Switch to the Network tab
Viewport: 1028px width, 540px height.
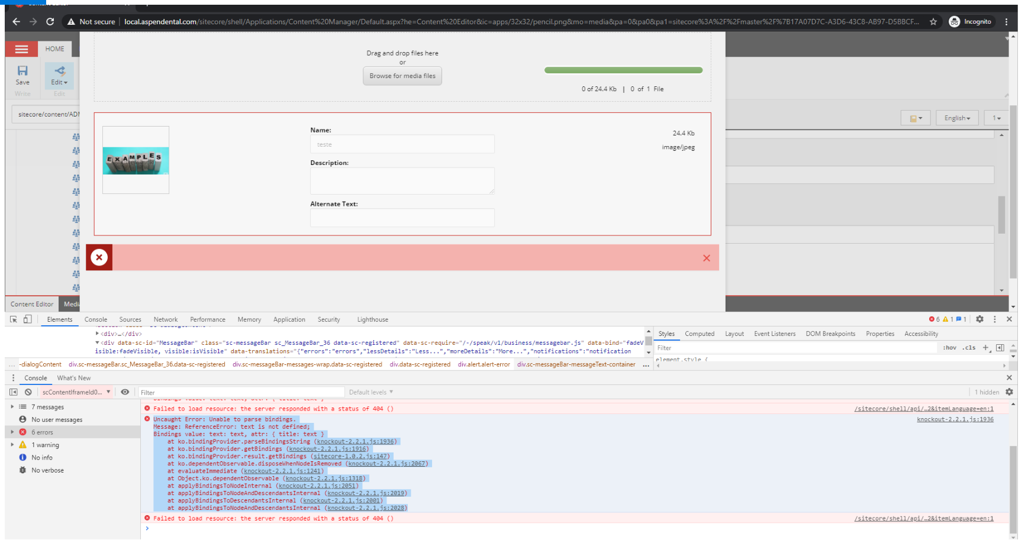166,319
